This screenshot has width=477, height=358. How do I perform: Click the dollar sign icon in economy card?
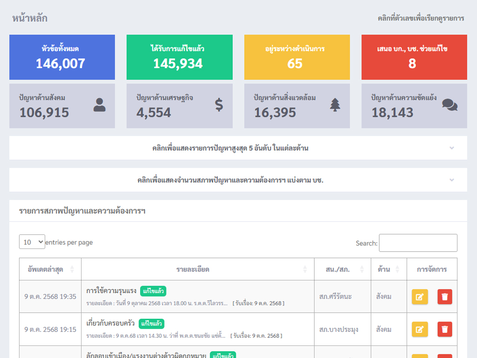(x=219, y=105)
